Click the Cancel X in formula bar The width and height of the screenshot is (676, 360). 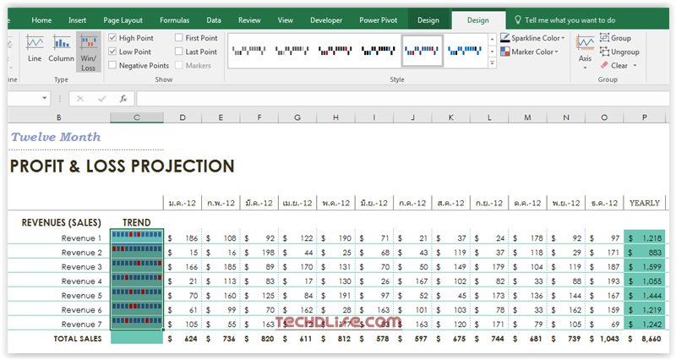[79, 99]
